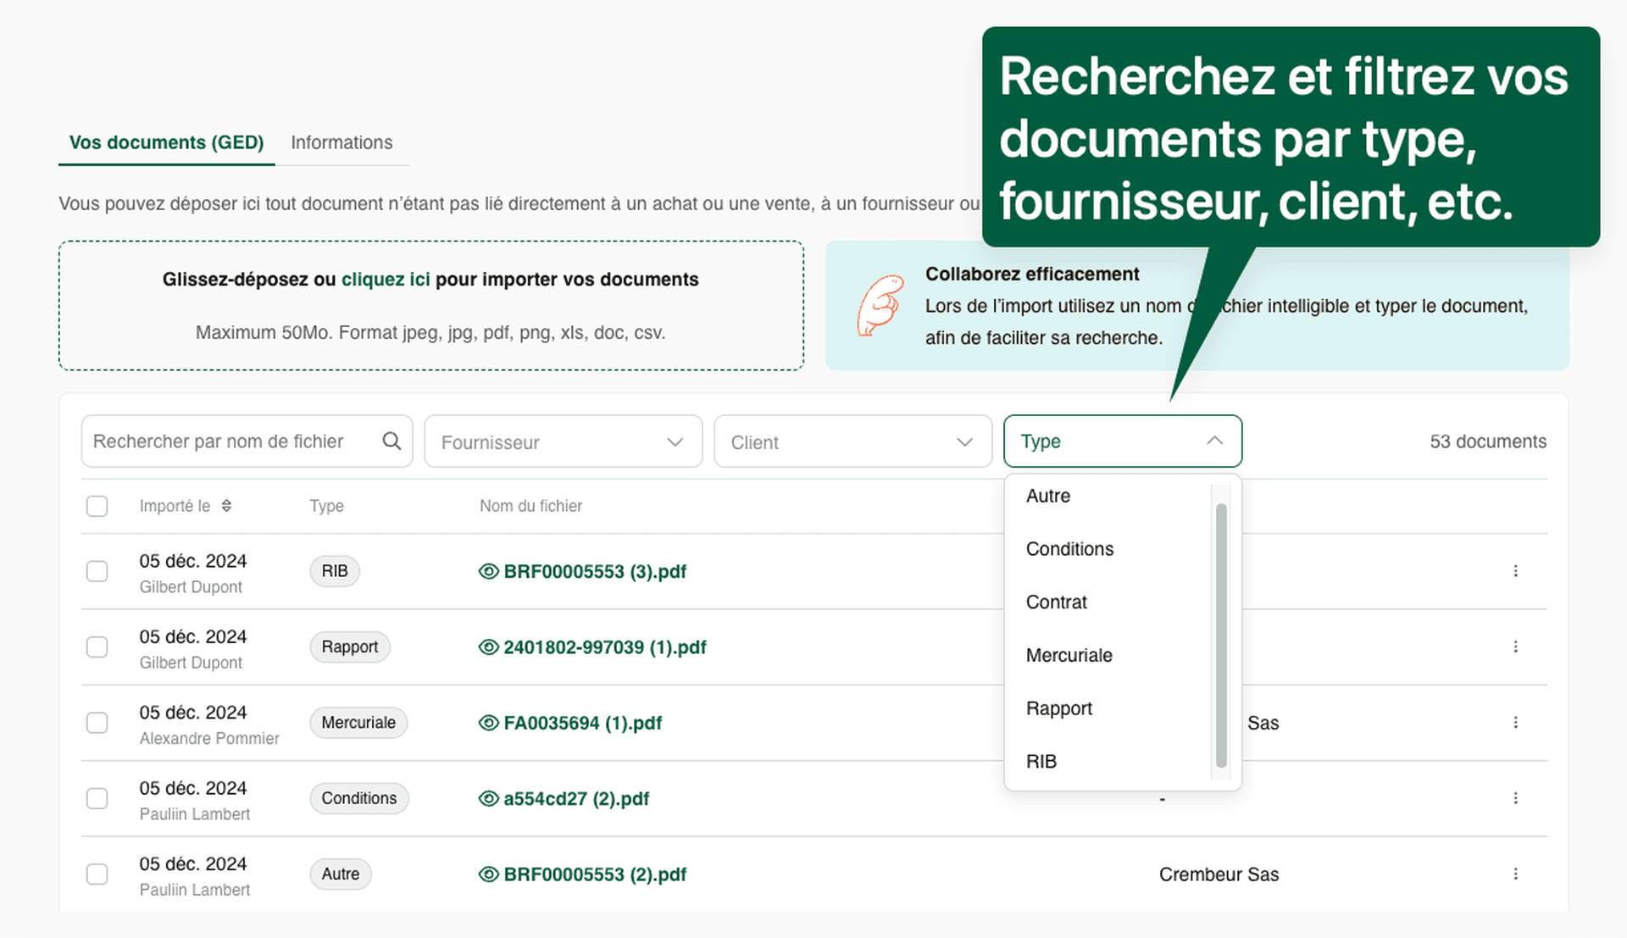Click the eye icon next to 2401802-997039 (1).pdf
Screen dimensions: 1627x938
(487, 647)
